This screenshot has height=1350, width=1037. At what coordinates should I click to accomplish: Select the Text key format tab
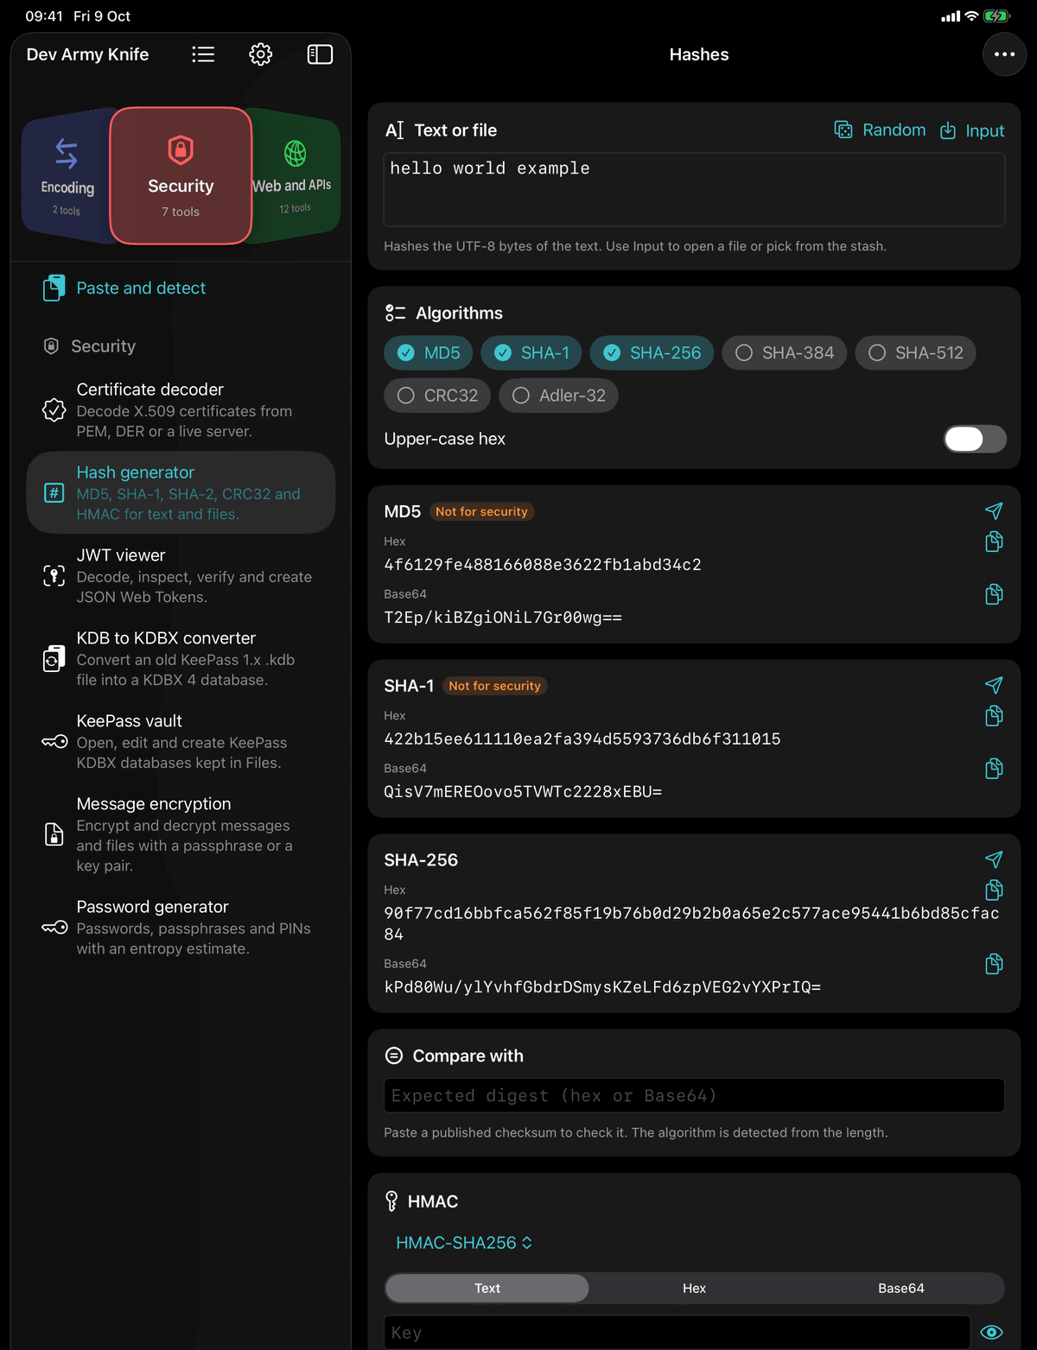(487, 1288)
